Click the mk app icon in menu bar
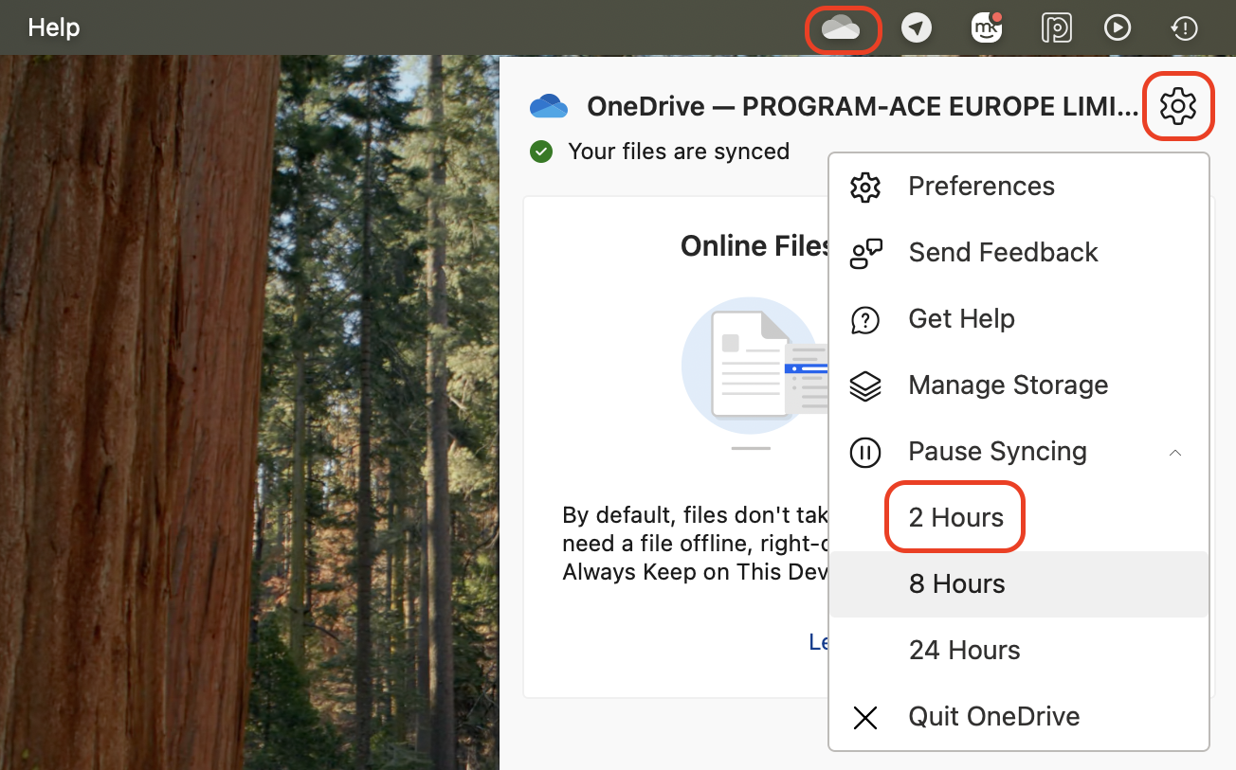Viewport: 1236px width, 770px height. pyautogui.click(x=986, y=27)
